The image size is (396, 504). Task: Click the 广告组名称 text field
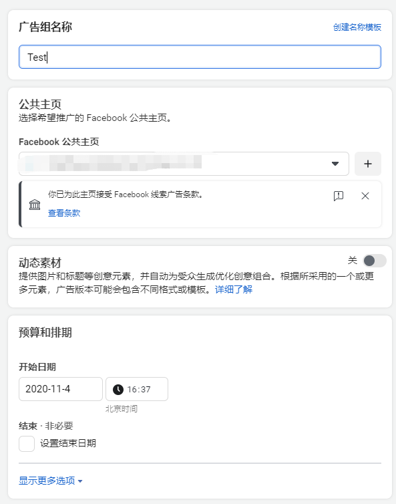coord(200,57)
